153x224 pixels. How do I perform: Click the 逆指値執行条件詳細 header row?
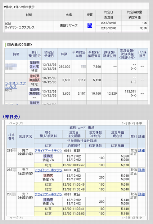coord(82,141)
